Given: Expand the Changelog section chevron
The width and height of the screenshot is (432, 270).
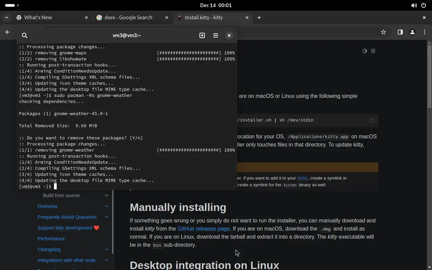Looking at the screenshot, I should (107, 249).
